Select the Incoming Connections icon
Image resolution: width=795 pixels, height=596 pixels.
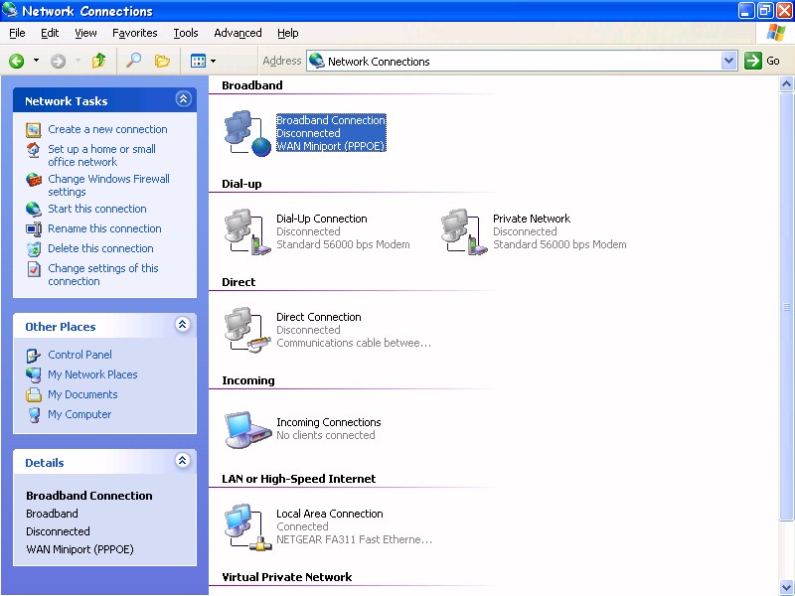[x=247, y=429]
